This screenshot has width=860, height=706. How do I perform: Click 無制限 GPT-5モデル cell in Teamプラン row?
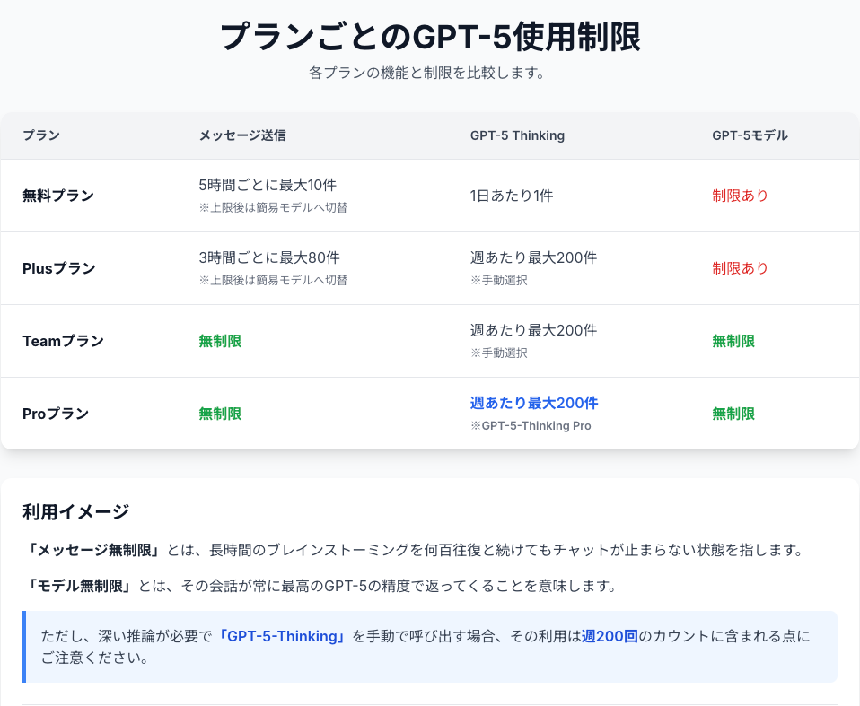pos(733,341)
